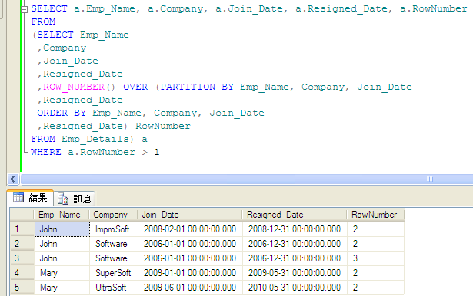
Task: Open the 訊息 messages tab
Action: tap(75, 199)
